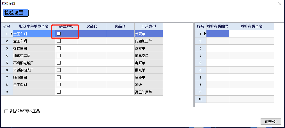This screenshot has height=128, width=285.
Task: Click the 确定(O) button
Action: point(271,122)
